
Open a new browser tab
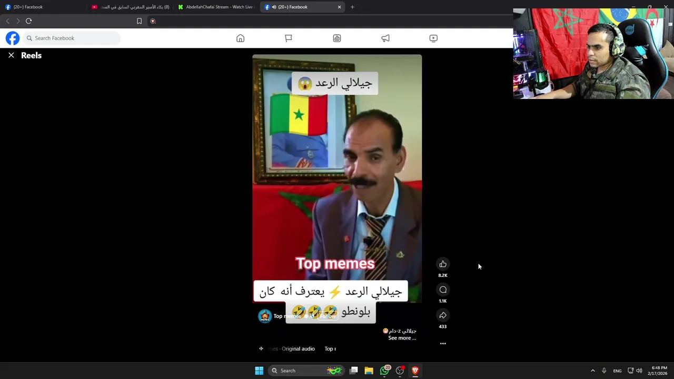coord(352,7)
